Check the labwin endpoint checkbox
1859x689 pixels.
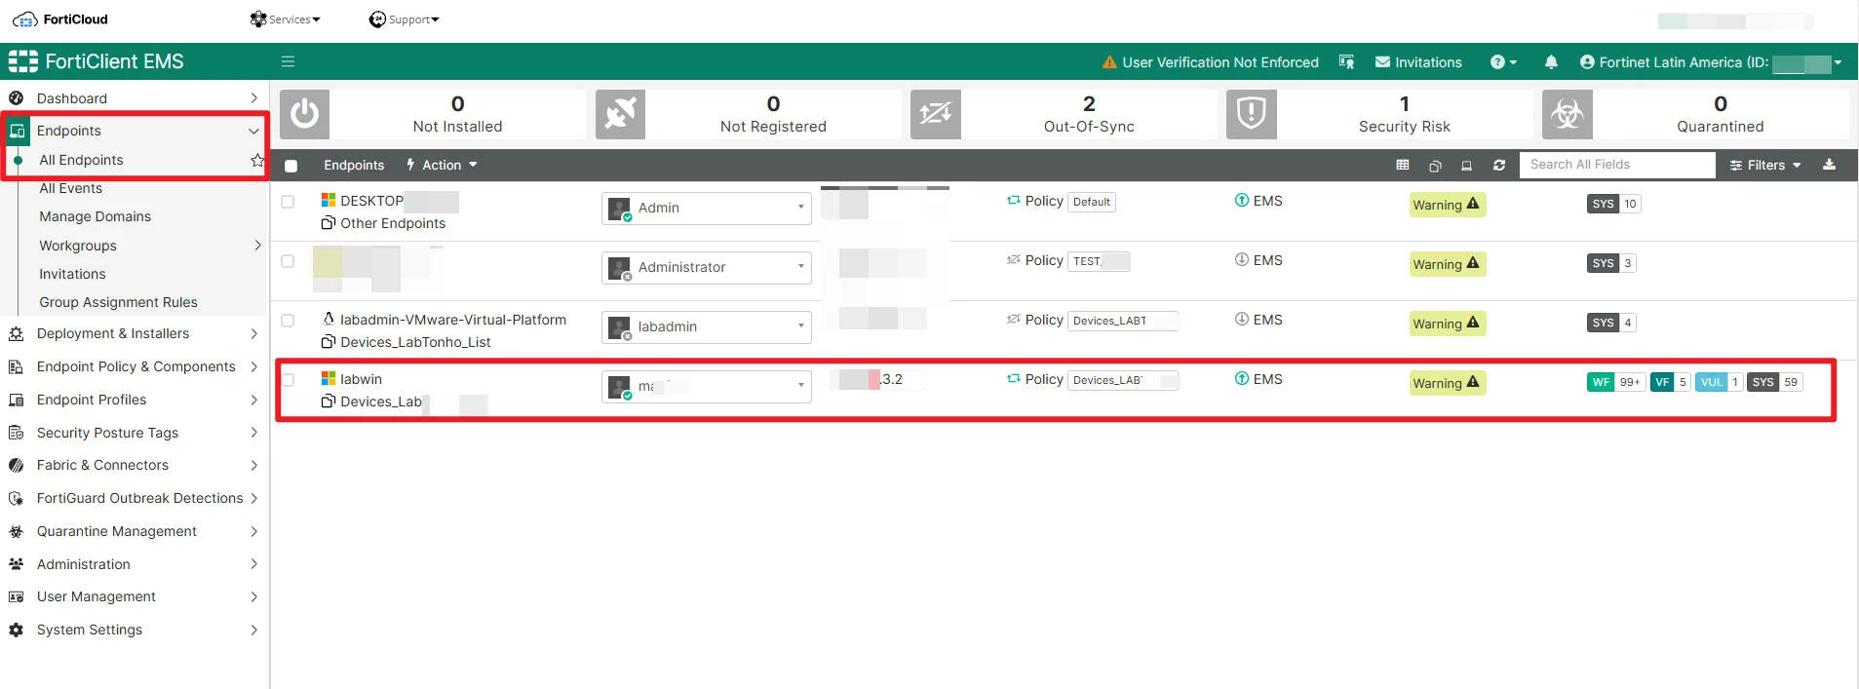(x=288, y=380)
